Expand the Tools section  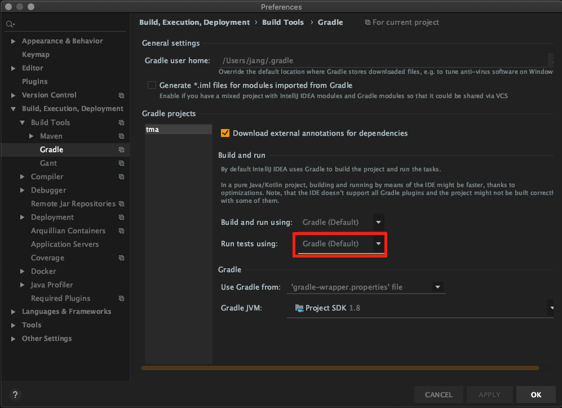click(14, 325)
